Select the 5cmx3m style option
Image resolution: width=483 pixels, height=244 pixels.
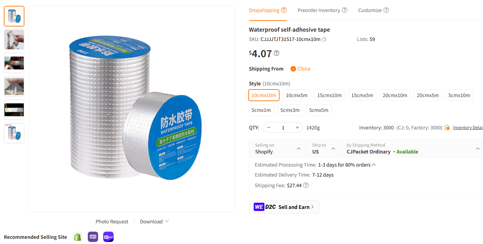pyautogui.click(x=290, y=110)
